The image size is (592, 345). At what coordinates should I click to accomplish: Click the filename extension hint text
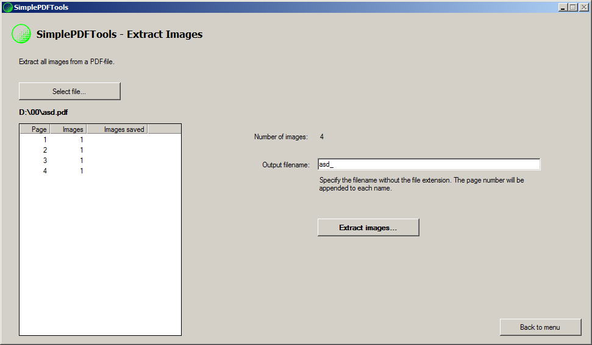pyautogui.click(x=421, y=184)
